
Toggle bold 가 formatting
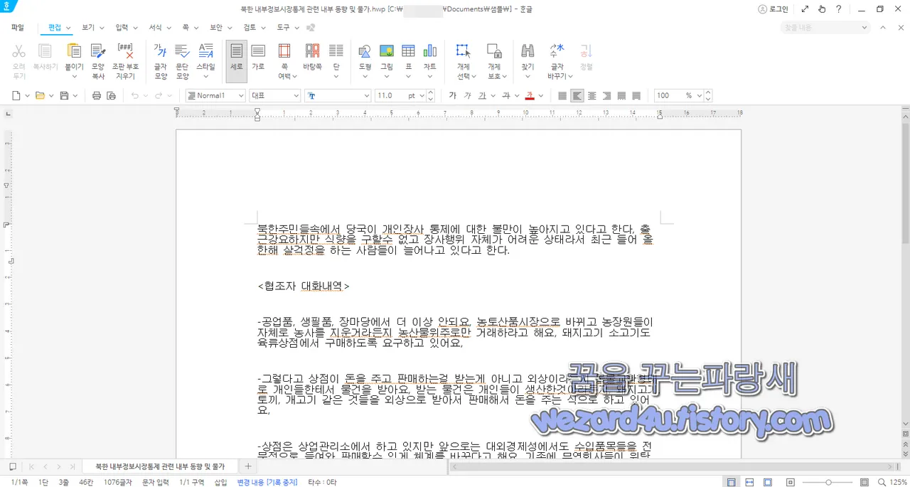click(453, 95)
